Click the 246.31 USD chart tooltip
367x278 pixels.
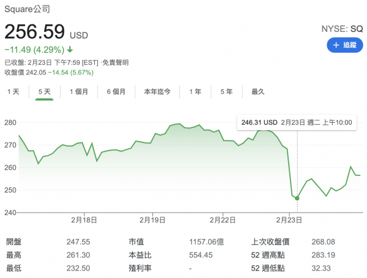tap(297, 123)
